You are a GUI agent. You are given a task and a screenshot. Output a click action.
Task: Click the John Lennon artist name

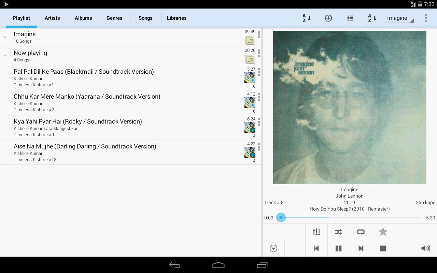pos(350,196)
